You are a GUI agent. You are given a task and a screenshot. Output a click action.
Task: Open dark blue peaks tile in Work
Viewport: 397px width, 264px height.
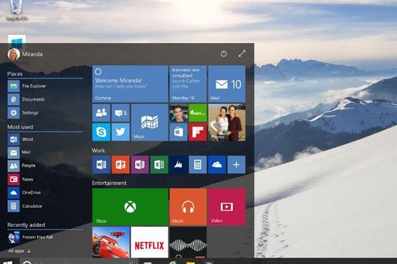point(179,165)
